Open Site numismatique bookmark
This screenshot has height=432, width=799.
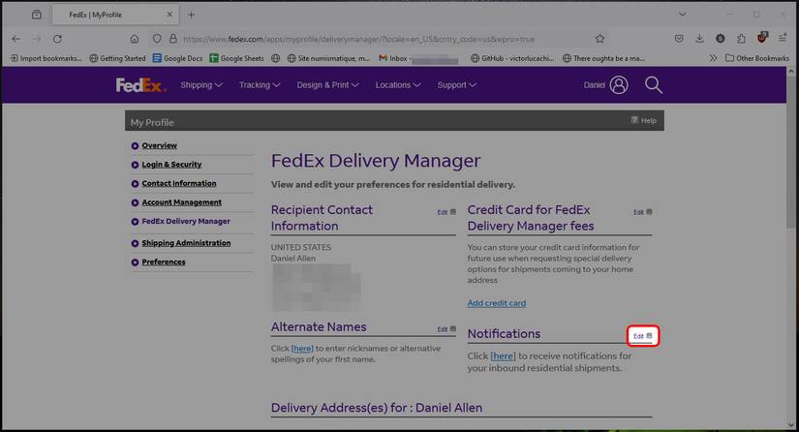pos(328,58)
